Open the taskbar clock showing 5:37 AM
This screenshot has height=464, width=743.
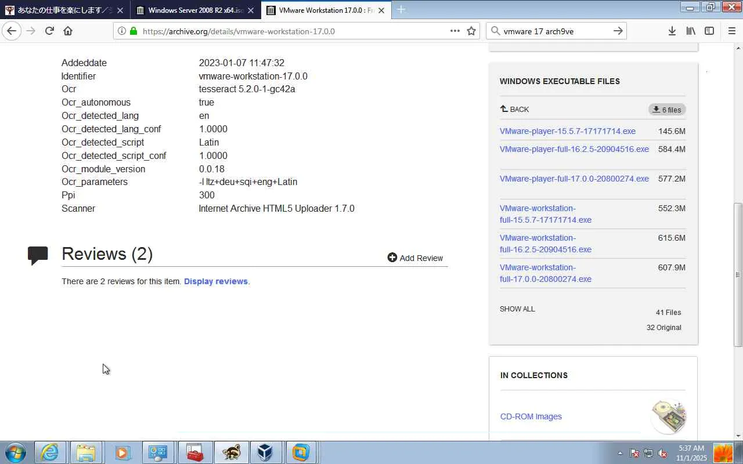tap(691, 453)
